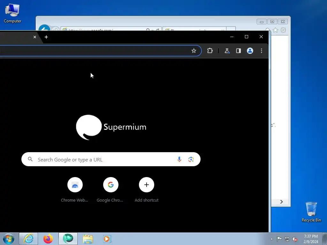This screenshot has height=245, width=327.
Task: Open the Recycle Bin desktop icon
Action: tap(311, 212)
